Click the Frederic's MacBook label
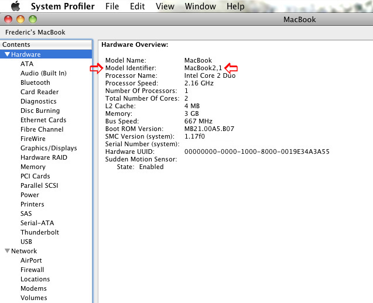Image resolution: width=373 pixels, height=303 pixels. (x=35, y=32)
